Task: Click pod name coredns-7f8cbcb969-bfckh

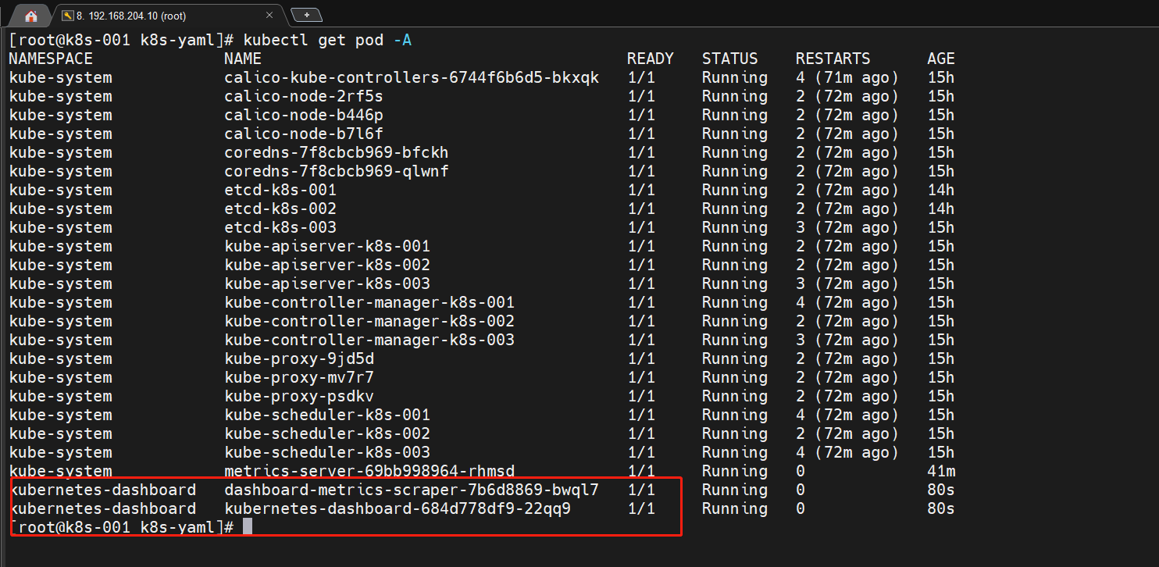Action: tap(337, 152)
